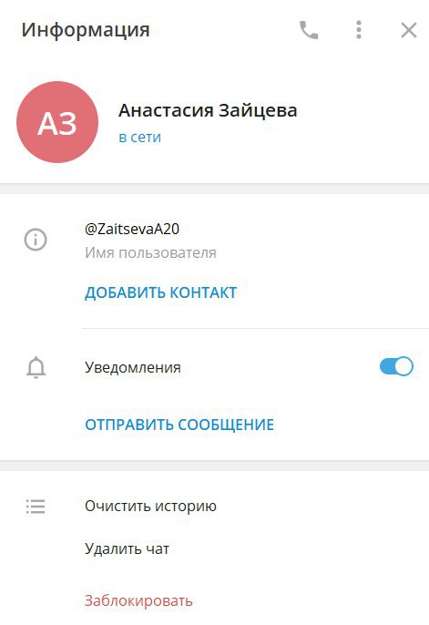Click the info circle icon beside the username
The width and height of the screenshot is (429, 625).
pos(36,240)
